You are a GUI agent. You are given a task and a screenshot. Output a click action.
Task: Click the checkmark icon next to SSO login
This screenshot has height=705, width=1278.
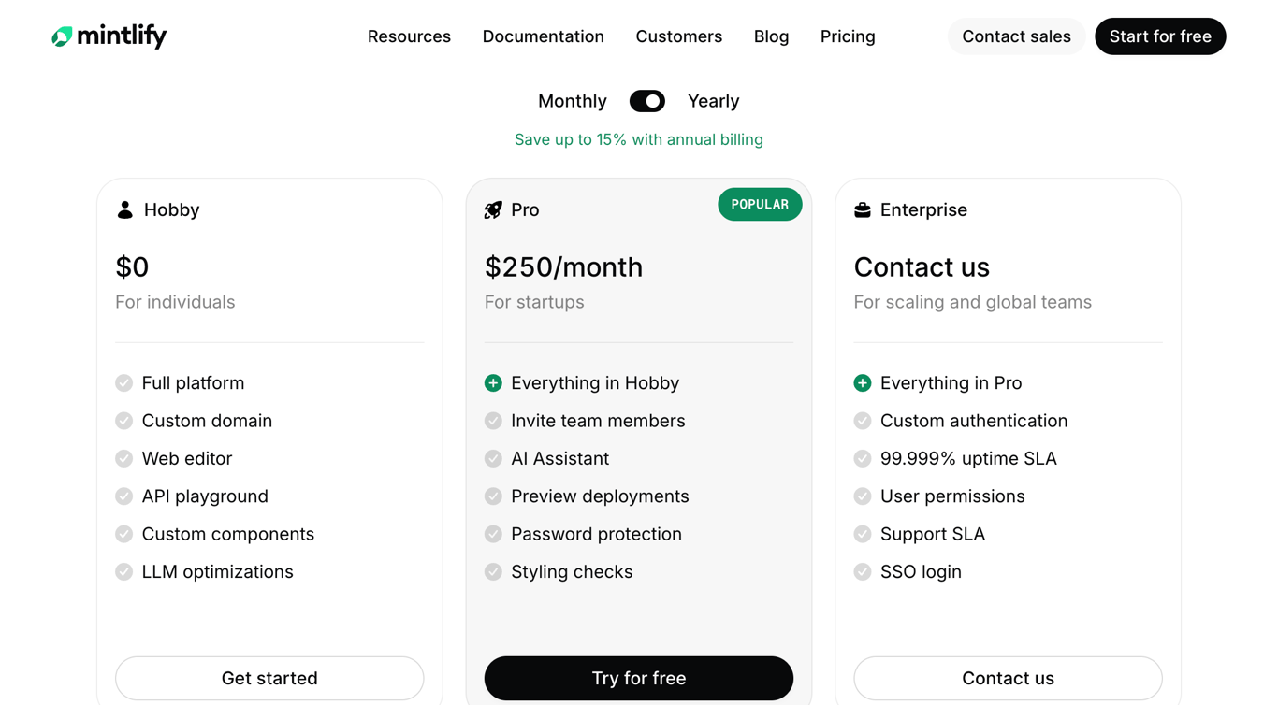point(863,571)
